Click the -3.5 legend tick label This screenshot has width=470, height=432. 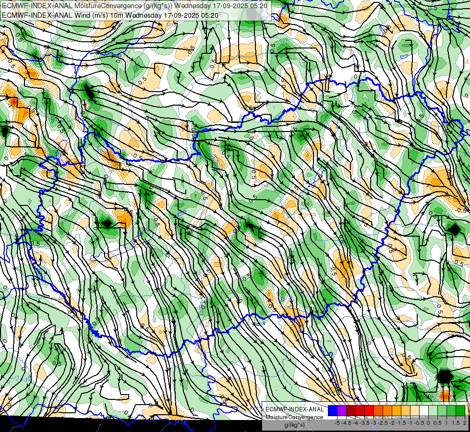364,423
